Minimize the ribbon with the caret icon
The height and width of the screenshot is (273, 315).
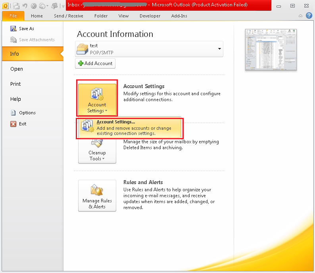(x=301, y=15)
